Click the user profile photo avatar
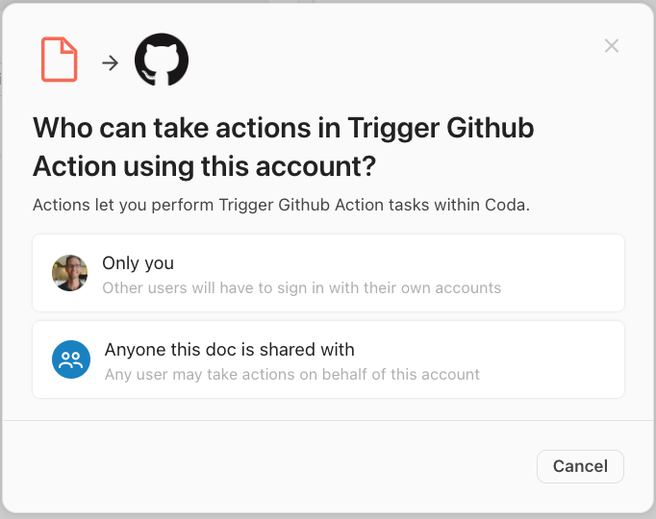 pos(70,273)
